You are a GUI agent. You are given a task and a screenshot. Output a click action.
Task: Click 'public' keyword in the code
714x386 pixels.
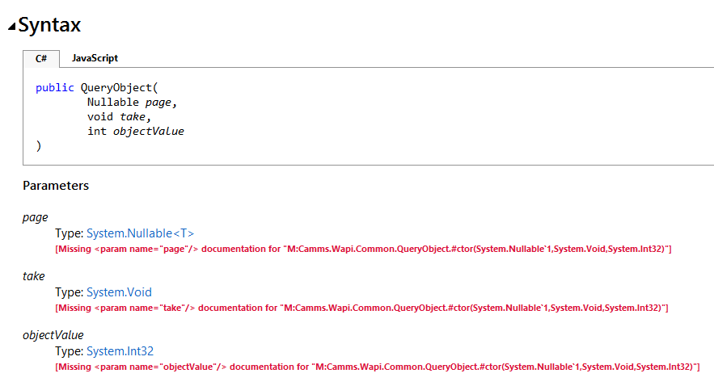pyautogui.click(x=55, y=87)
